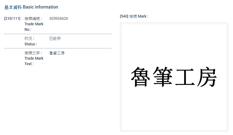This screenshot has height=135, width=233.
Task: Click the 魯 character in the mark image
Action: point(141,77)
